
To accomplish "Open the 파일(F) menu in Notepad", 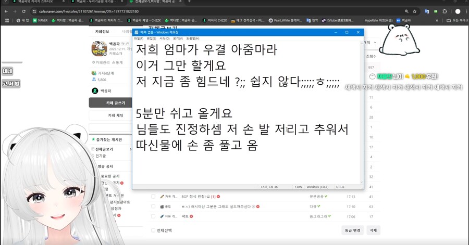I will (x=139, y=38).
